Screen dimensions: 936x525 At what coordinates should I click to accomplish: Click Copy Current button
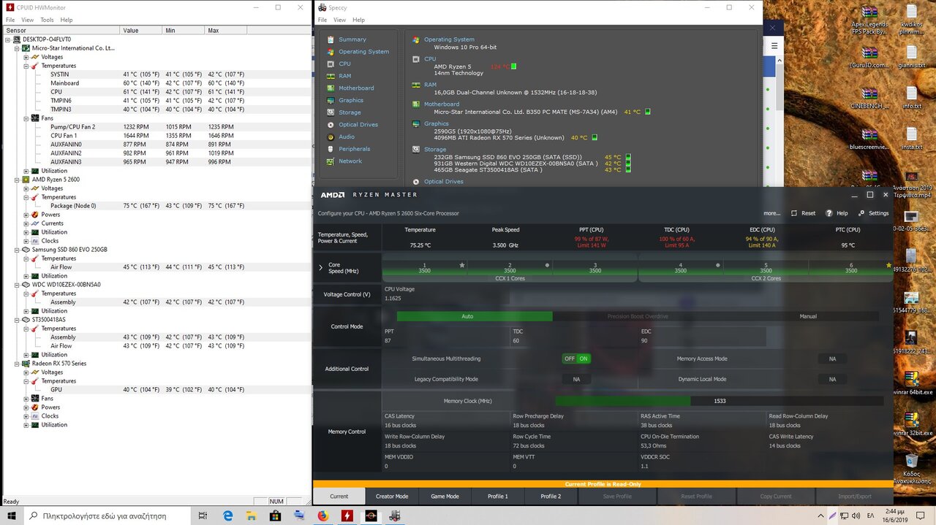click(x=776, y=497)
